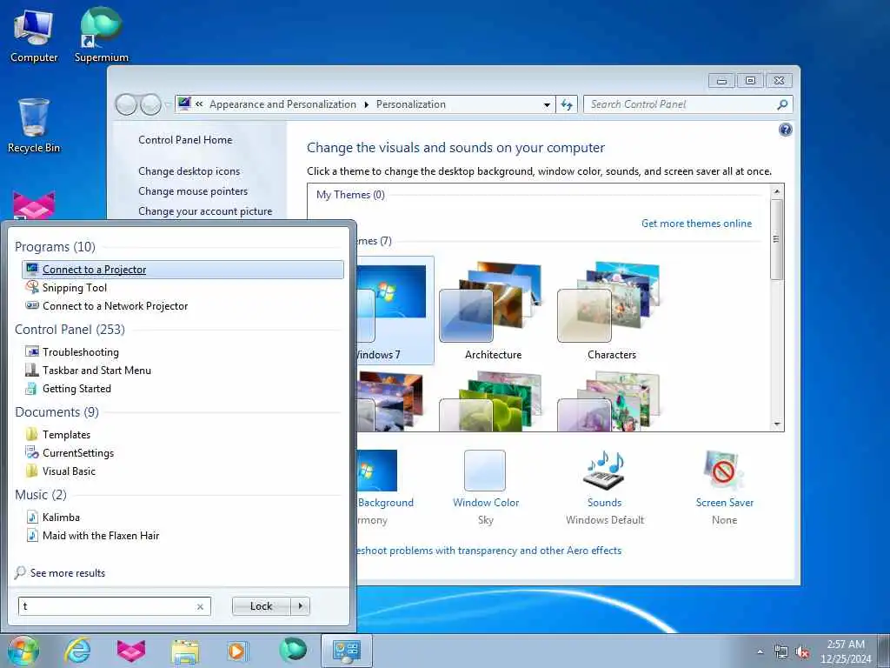890x668 pixels.
Task: Click the Back navigation button
Action: coord(127,104)
